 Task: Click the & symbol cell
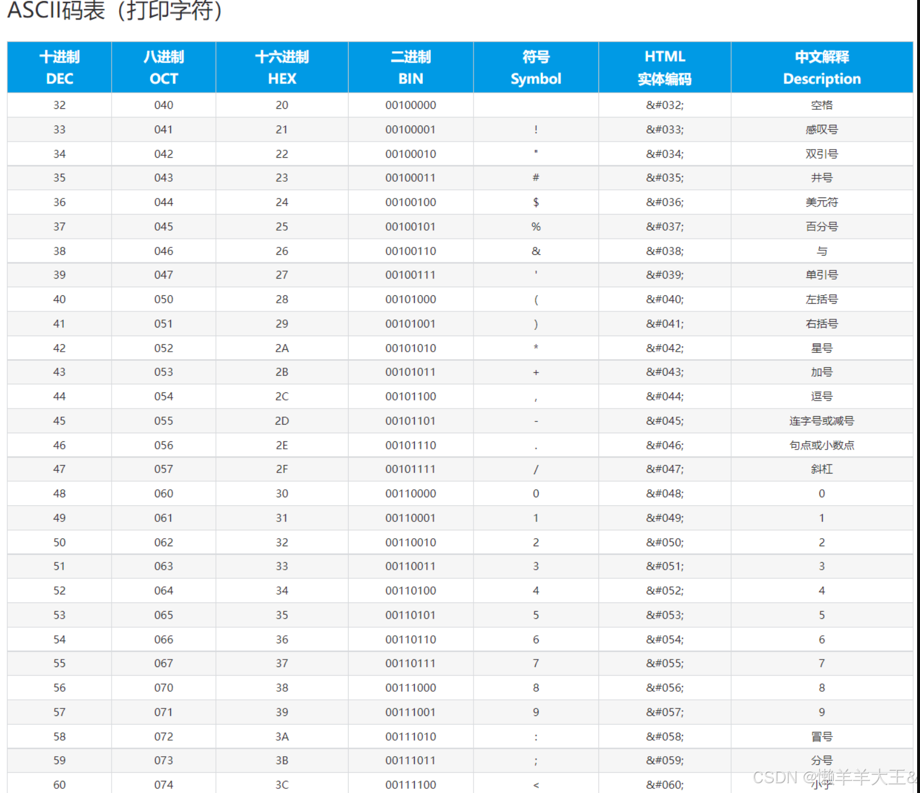(536, 251)
